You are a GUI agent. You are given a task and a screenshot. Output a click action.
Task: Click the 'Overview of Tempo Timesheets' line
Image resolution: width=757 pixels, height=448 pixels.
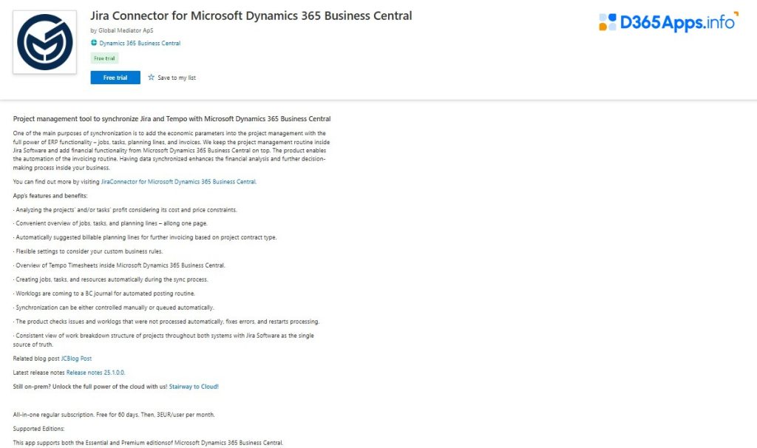tap(119, 265)
